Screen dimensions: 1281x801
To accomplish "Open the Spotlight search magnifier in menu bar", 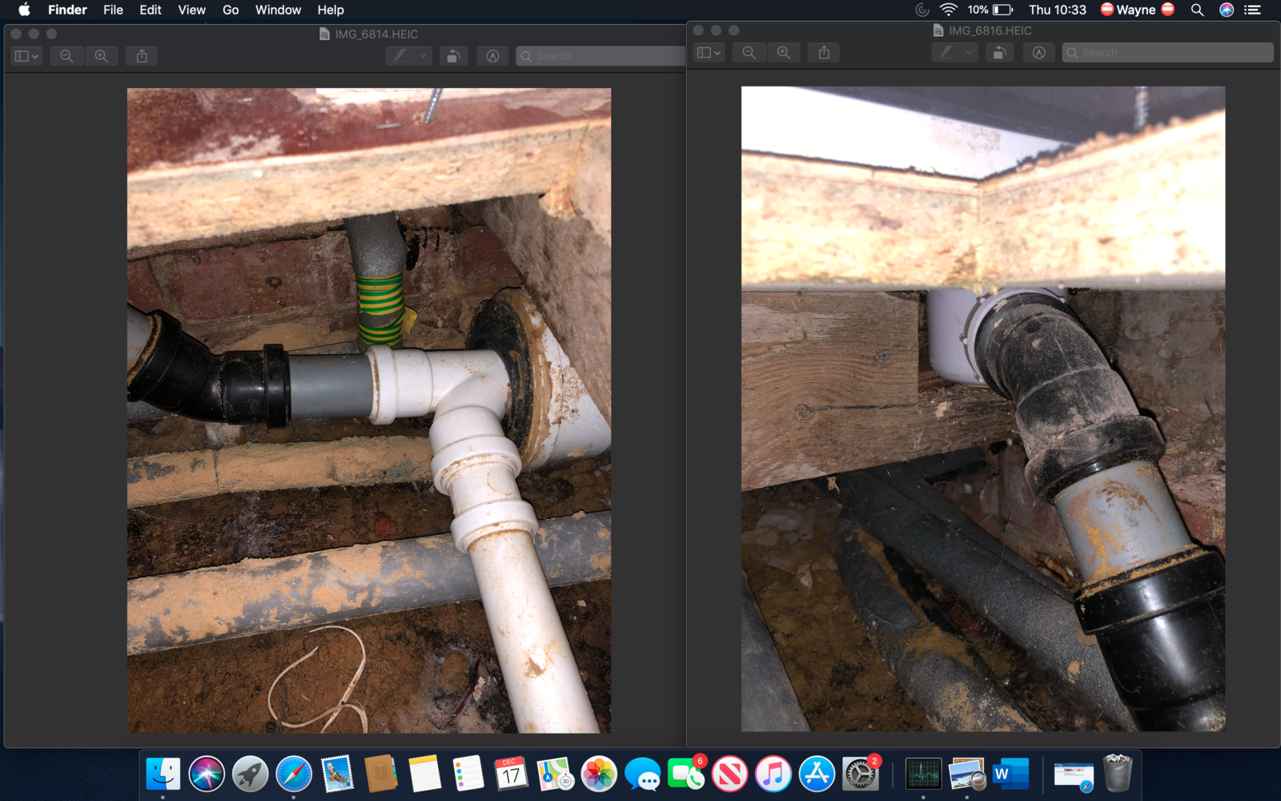I will point(1197,10).
